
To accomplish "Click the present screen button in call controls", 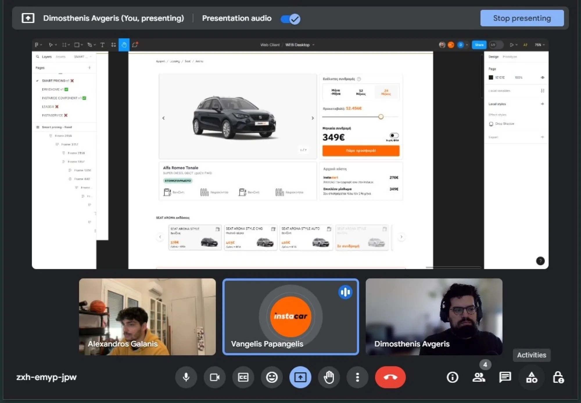I will pos(300,377).
